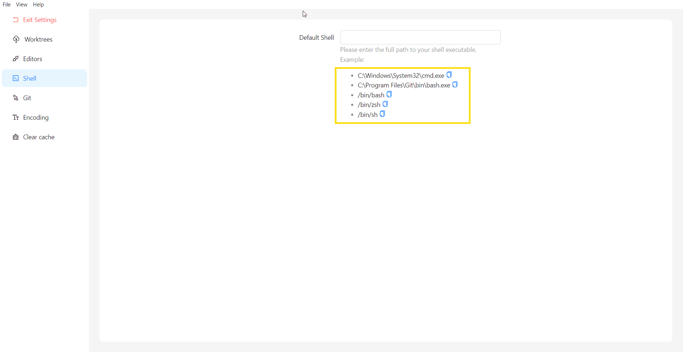Copy the cmd.exe path with its copy icon
Viewport: 683px width, 352px height.
click(449, 75)
